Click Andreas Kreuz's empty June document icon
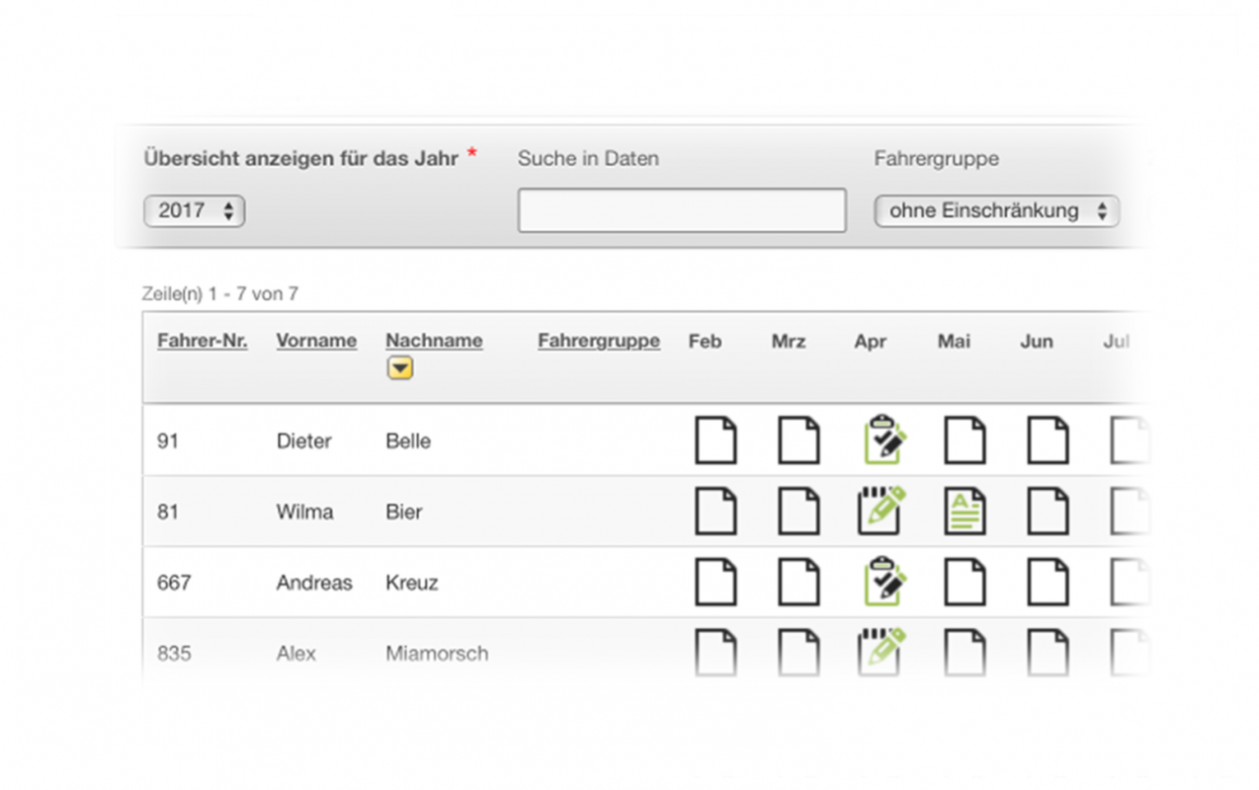This screenshot has width=1259, height=790. [x=1048, y=582]
